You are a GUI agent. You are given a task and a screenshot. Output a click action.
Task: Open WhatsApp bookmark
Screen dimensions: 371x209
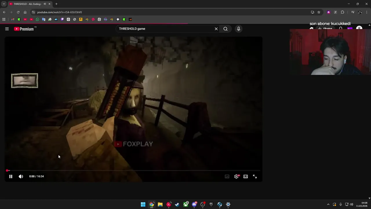tap(37, 19)
